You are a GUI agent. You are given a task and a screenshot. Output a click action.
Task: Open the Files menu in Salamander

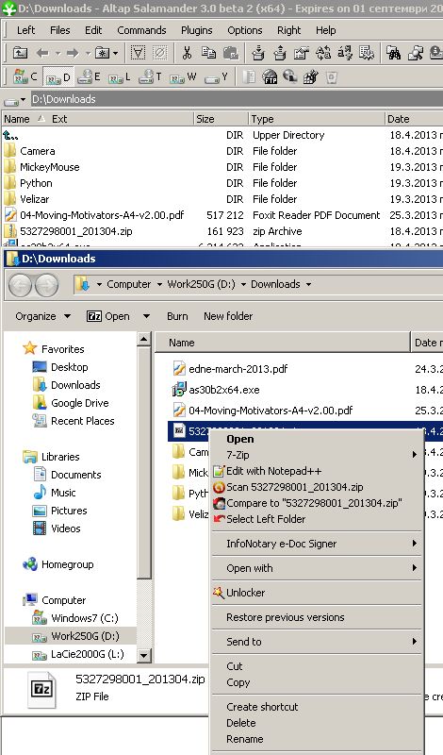[x=60, y=30]
